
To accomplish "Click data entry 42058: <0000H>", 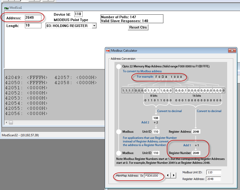I will tap(76, 83).
